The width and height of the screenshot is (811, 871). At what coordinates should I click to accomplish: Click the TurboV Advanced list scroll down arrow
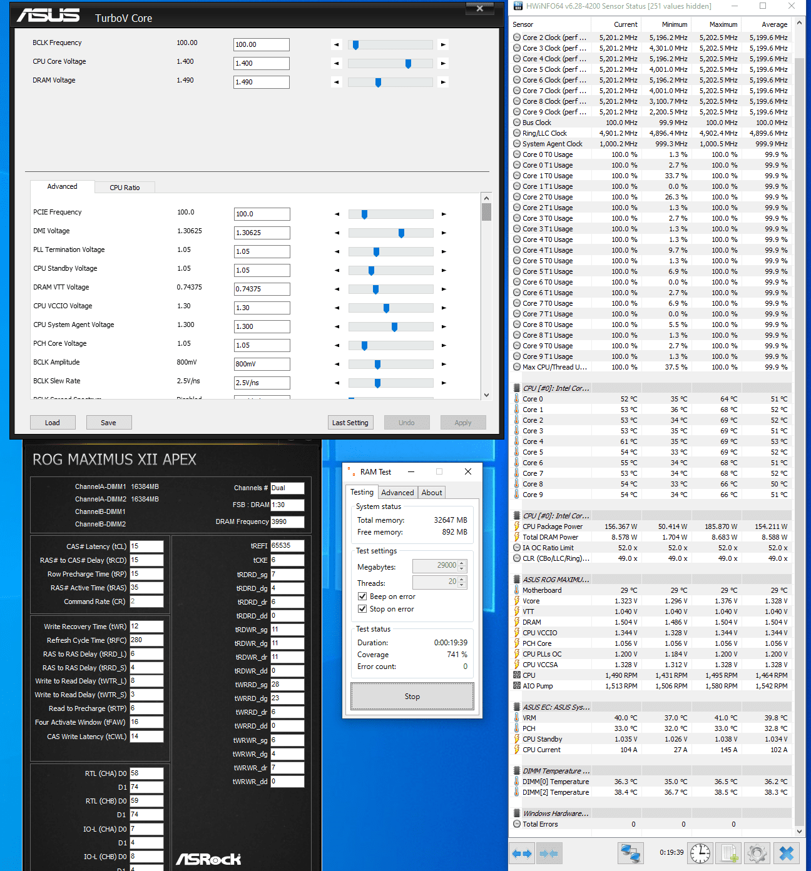pyautogui.click(x=486, y=395)
